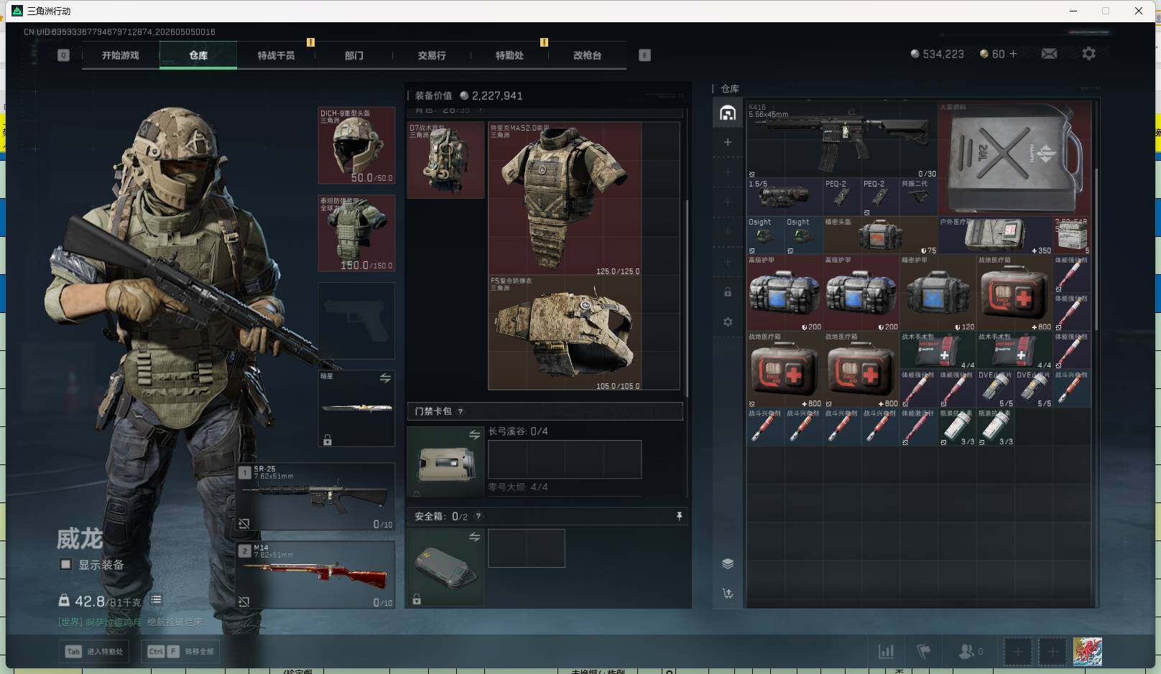Select the 7.62x54R ammo box
1161x674 pixels.
tap(1072, 235)
